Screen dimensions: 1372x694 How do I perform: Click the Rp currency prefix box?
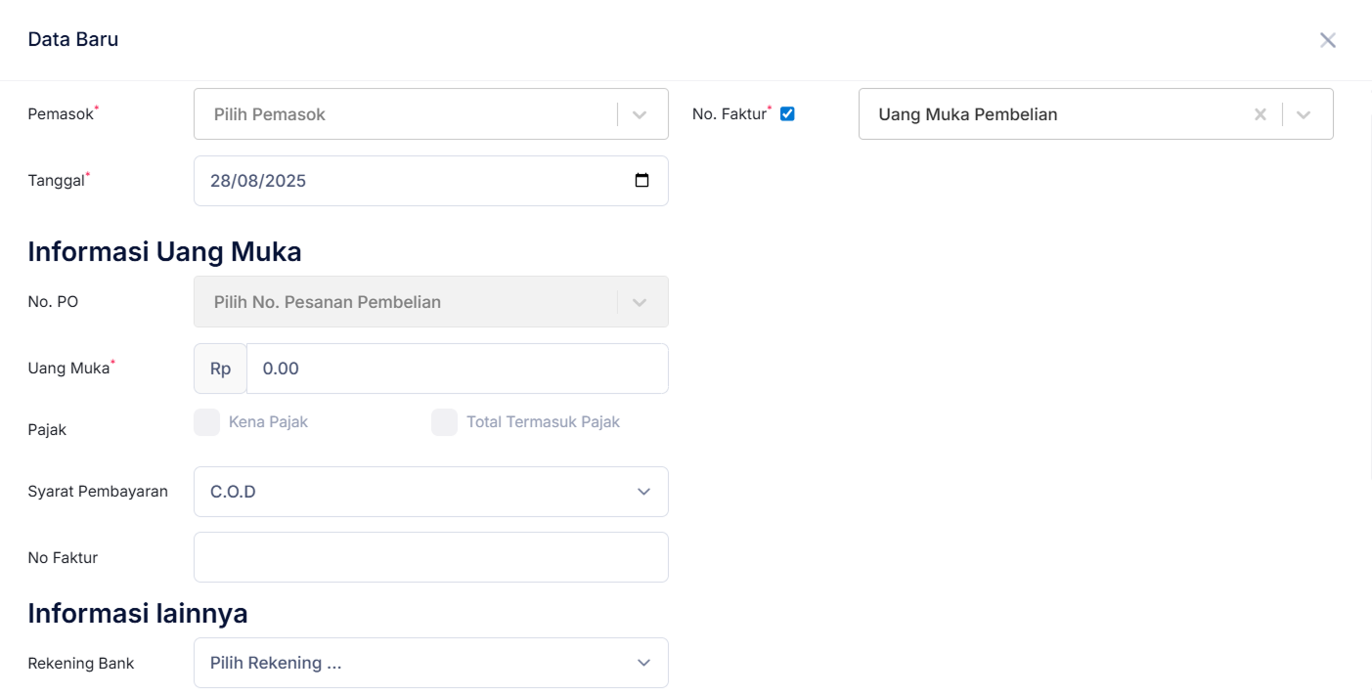pos(220,369)
